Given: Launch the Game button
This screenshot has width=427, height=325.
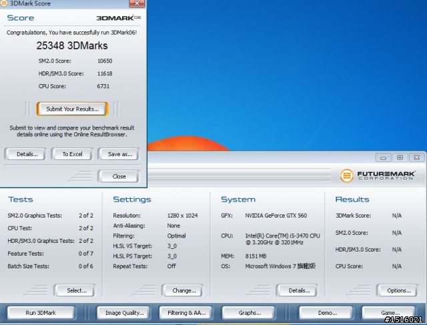Looking at the screenshot, I should pos(389,313).
